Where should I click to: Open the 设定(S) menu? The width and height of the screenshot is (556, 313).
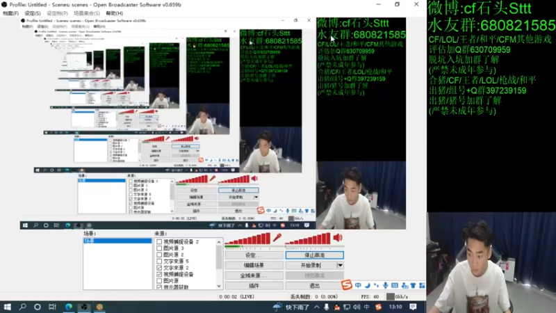click(33, 13)
